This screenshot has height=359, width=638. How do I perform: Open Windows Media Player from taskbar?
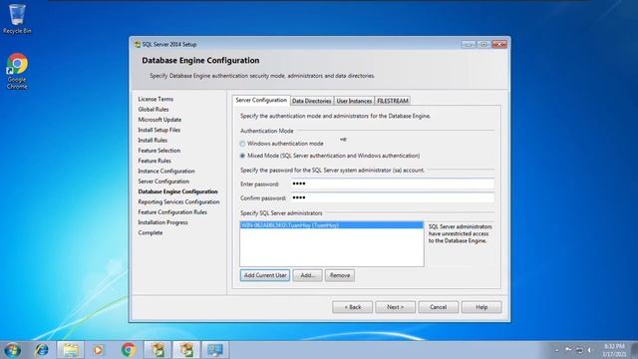[x=98, y=350]
